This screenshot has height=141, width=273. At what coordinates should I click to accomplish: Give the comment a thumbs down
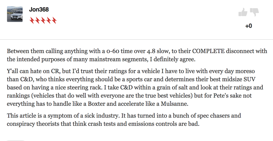(x=254, y=12)
